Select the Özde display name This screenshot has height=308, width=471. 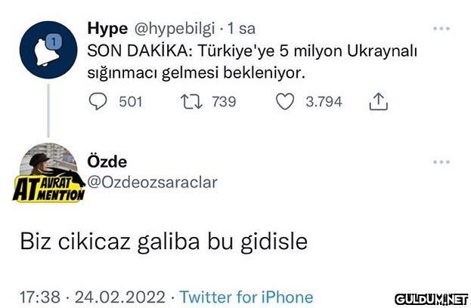coord(107,162)
